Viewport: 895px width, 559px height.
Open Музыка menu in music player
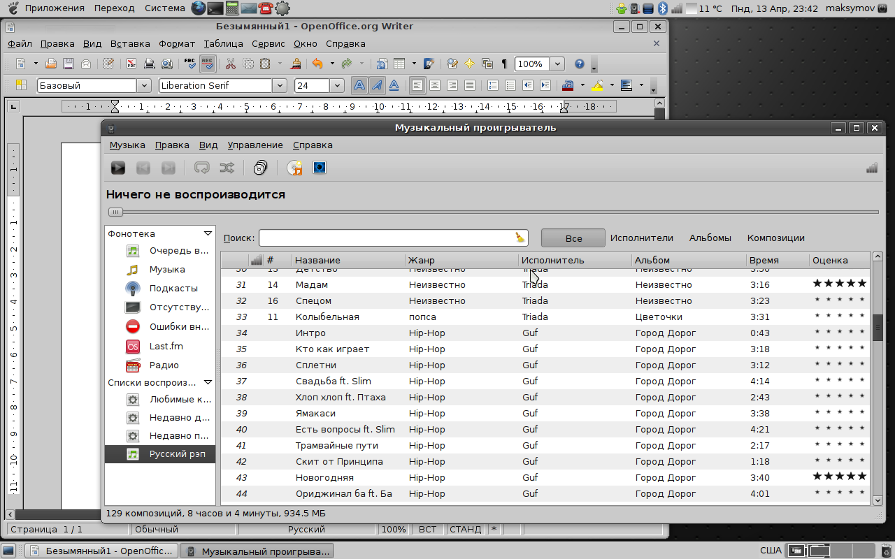tap(127, 145)
